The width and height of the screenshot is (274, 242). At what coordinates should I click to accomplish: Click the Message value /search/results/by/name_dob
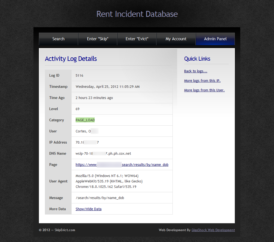point(100,198)
